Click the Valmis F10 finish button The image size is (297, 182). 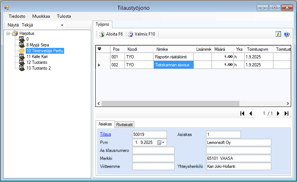tap(141, 34)
